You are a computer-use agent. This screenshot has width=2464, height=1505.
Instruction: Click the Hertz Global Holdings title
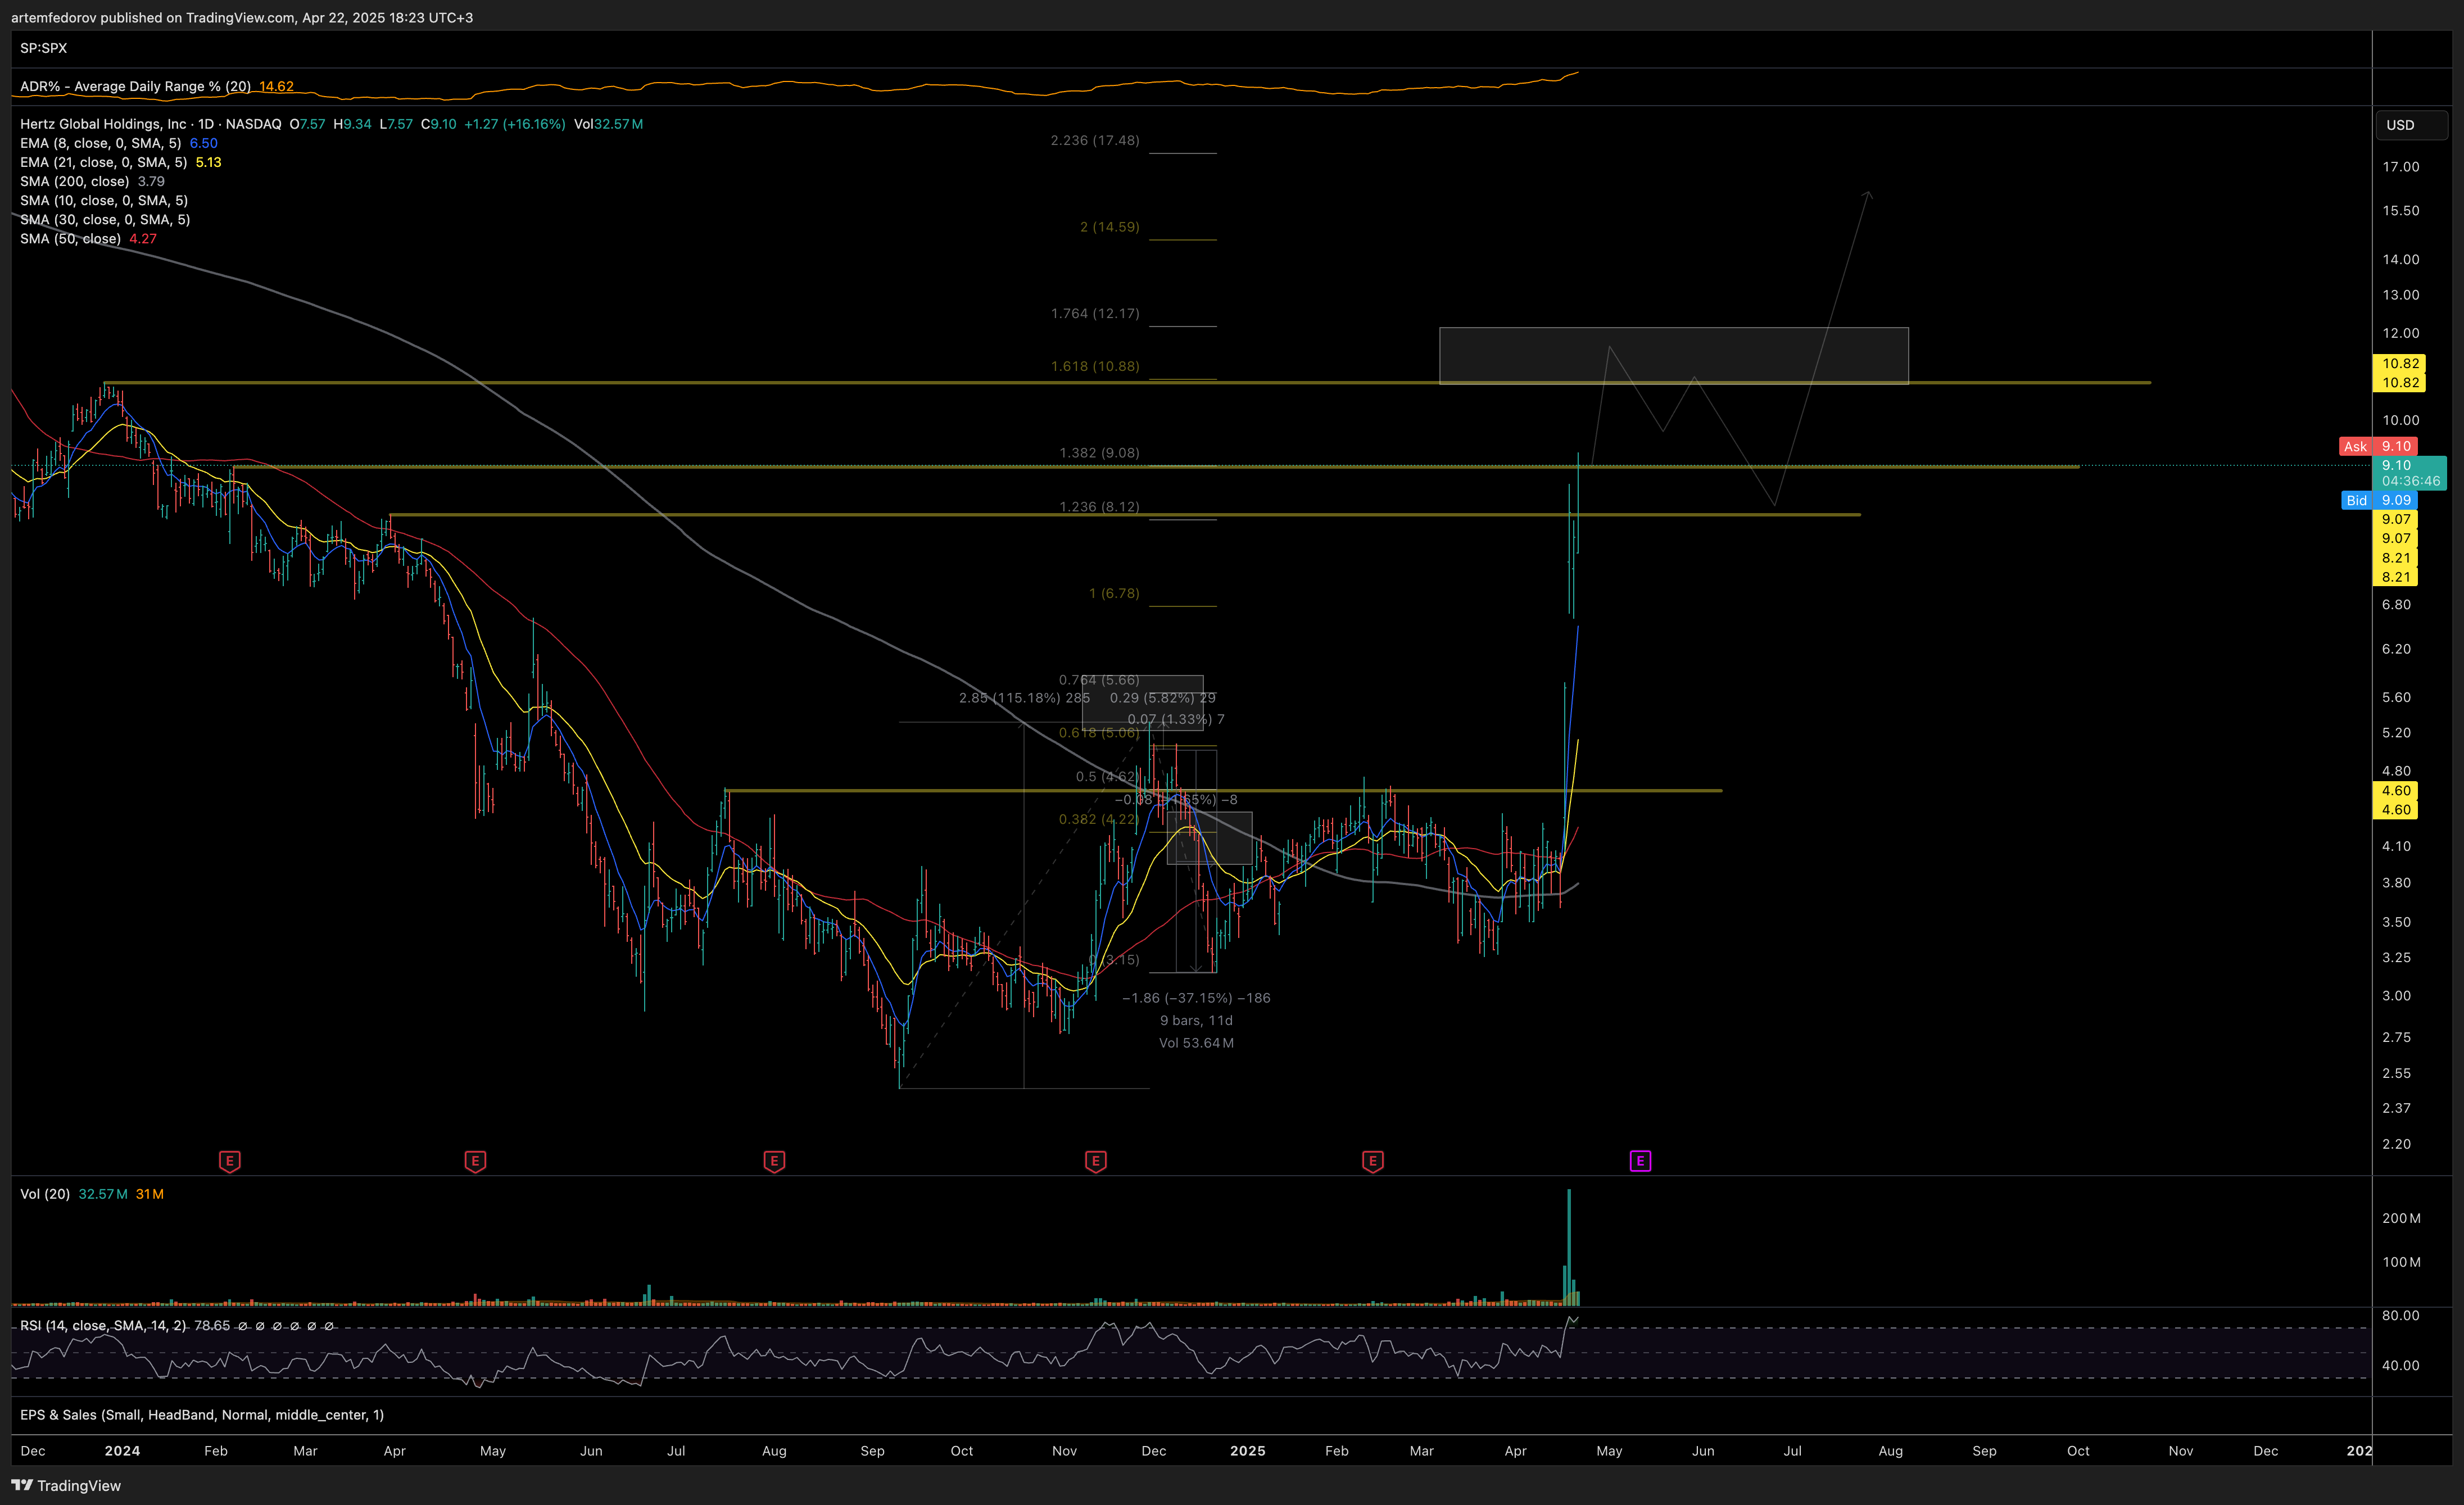coord(103,124)
